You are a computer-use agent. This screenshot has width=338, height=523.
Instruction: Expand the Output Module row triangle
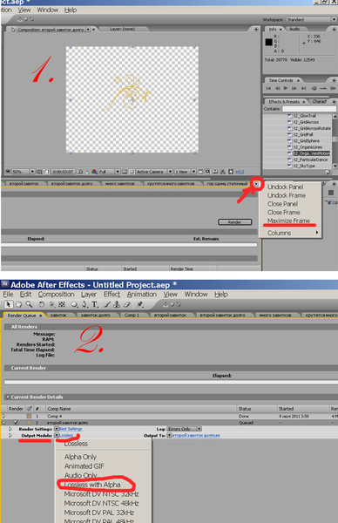(x=10, y=435)
